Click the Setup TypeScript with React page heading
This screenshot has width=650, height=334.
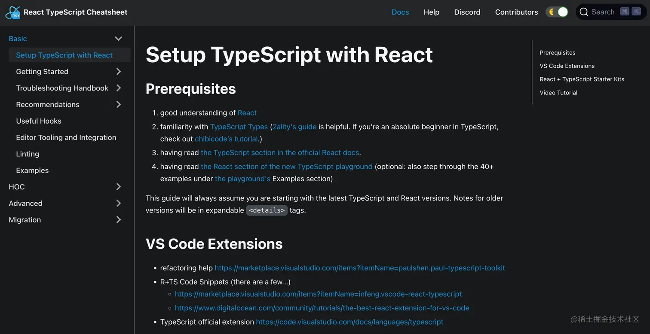[x=289, y=55]
